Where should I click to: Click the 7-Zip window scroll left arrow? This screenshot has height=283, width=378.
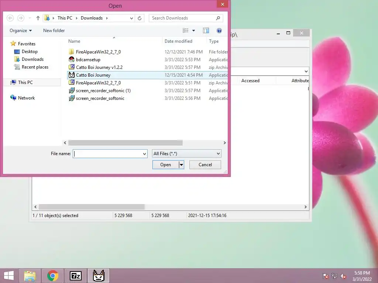coord(35,207)
